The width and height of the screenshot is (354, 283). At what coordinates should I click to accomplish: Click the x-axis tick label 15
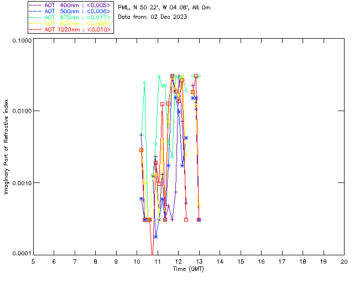[x=241, y=261]
